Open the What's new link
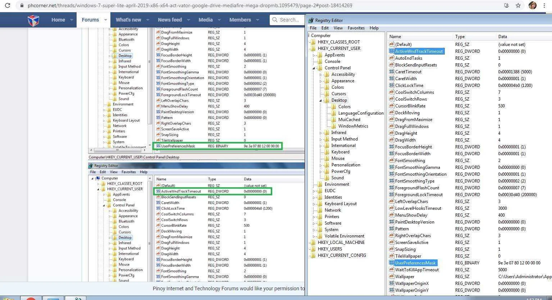This screenshot has width=552, height=300. (128, 20)
